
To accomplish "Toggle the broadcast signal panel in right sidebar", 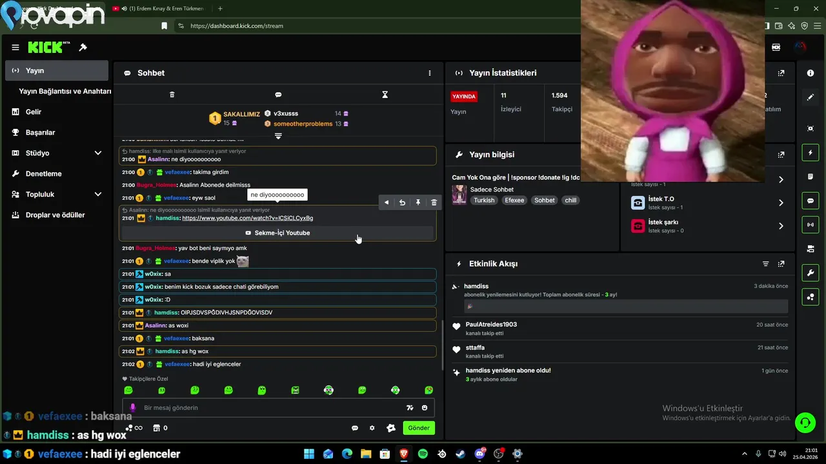I will [811, 225].
